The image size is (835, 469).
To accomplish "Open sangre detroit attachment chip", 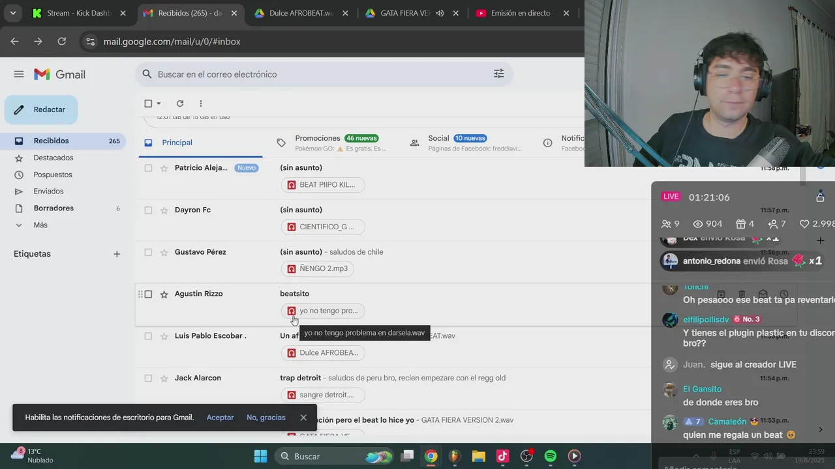I will [x=323, y=395].
